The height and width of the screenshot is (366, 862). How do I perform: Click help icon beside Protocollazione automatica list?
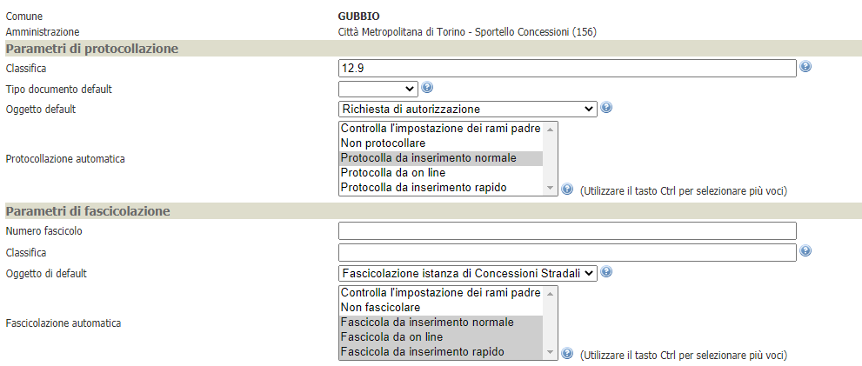point(567,189)
